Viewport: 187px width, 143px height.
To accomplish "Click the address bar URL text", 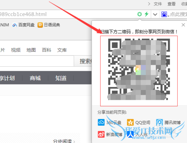I will pyautogui.click(x=23, y=14).
